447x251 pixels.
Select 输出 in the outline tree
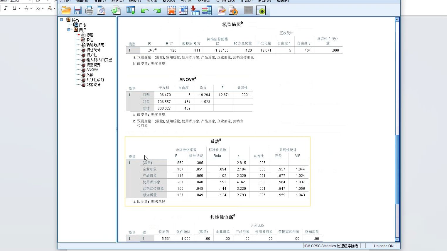tap(75, 20)
